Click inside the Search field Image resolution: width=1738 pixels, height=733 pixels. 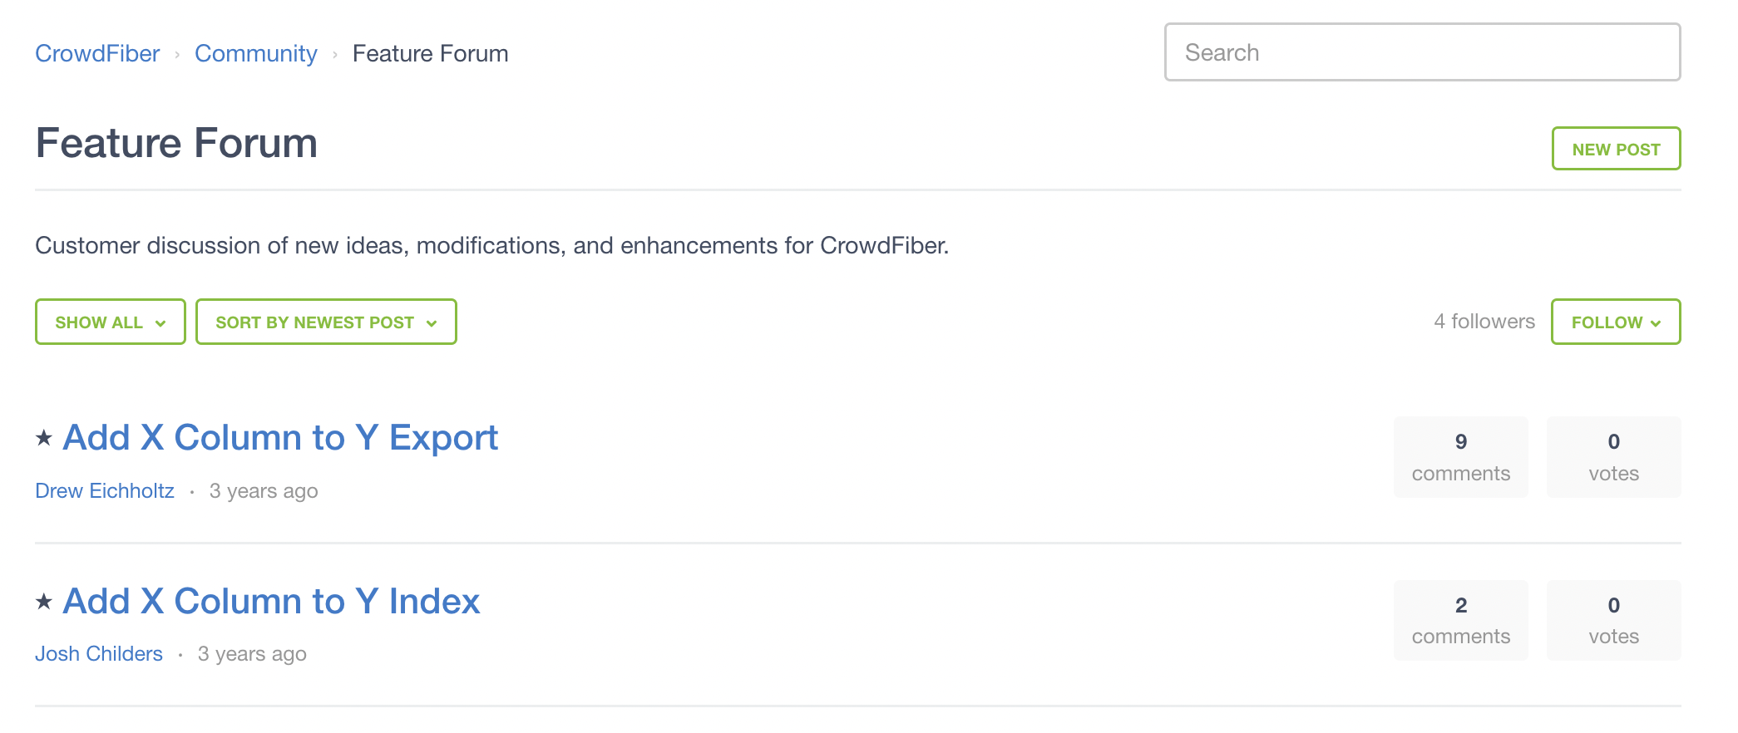click(1422, 52)
